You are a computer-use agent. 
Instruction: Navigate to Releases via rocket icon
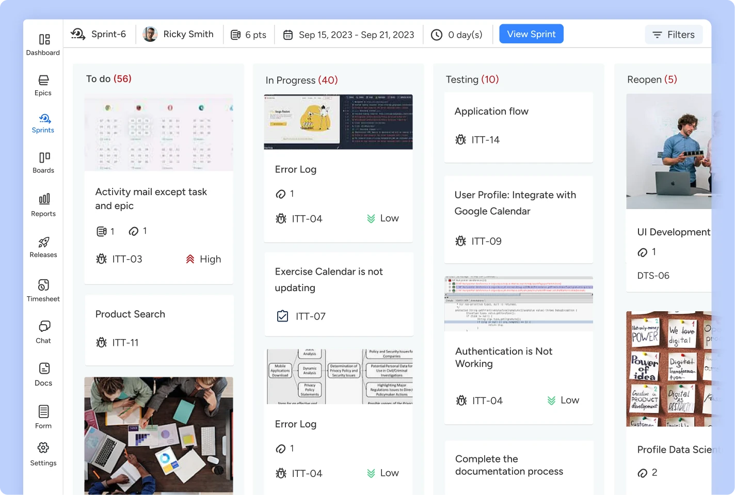[x=44, y=246]
